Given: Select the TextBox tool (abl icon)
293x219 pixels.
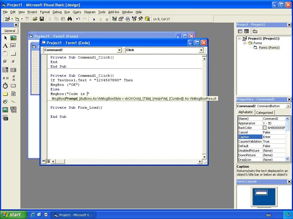Looking at the screenshot, I should click(13, 46).
